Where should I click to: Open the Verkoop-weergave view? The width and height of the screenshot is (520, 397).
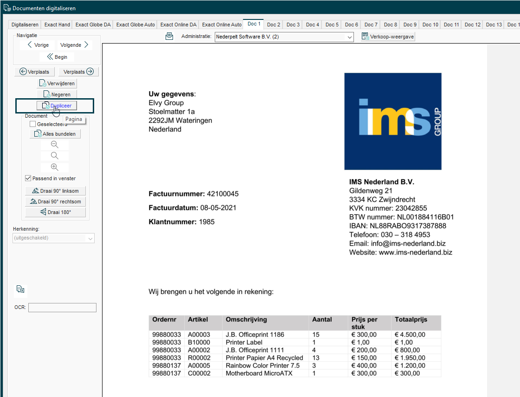tap(388, 37)
